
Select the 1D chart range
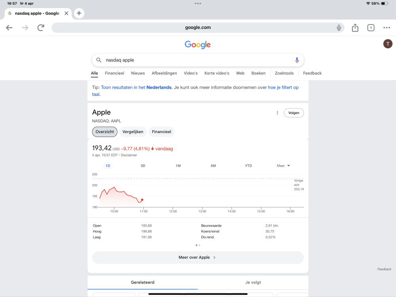pos(108,166)
